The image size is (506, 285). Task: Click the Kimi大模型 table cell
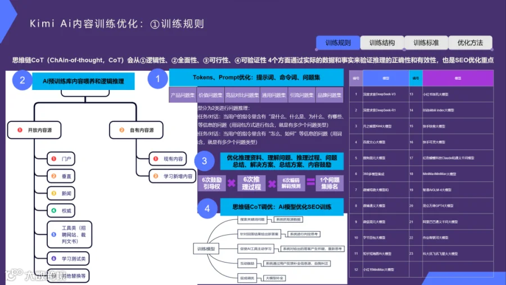coord(386,126)
